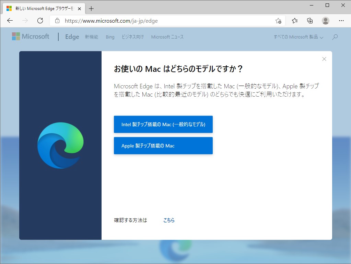Open the browser profile menu
Screen dimensions: 351x264
pos(325,21)
